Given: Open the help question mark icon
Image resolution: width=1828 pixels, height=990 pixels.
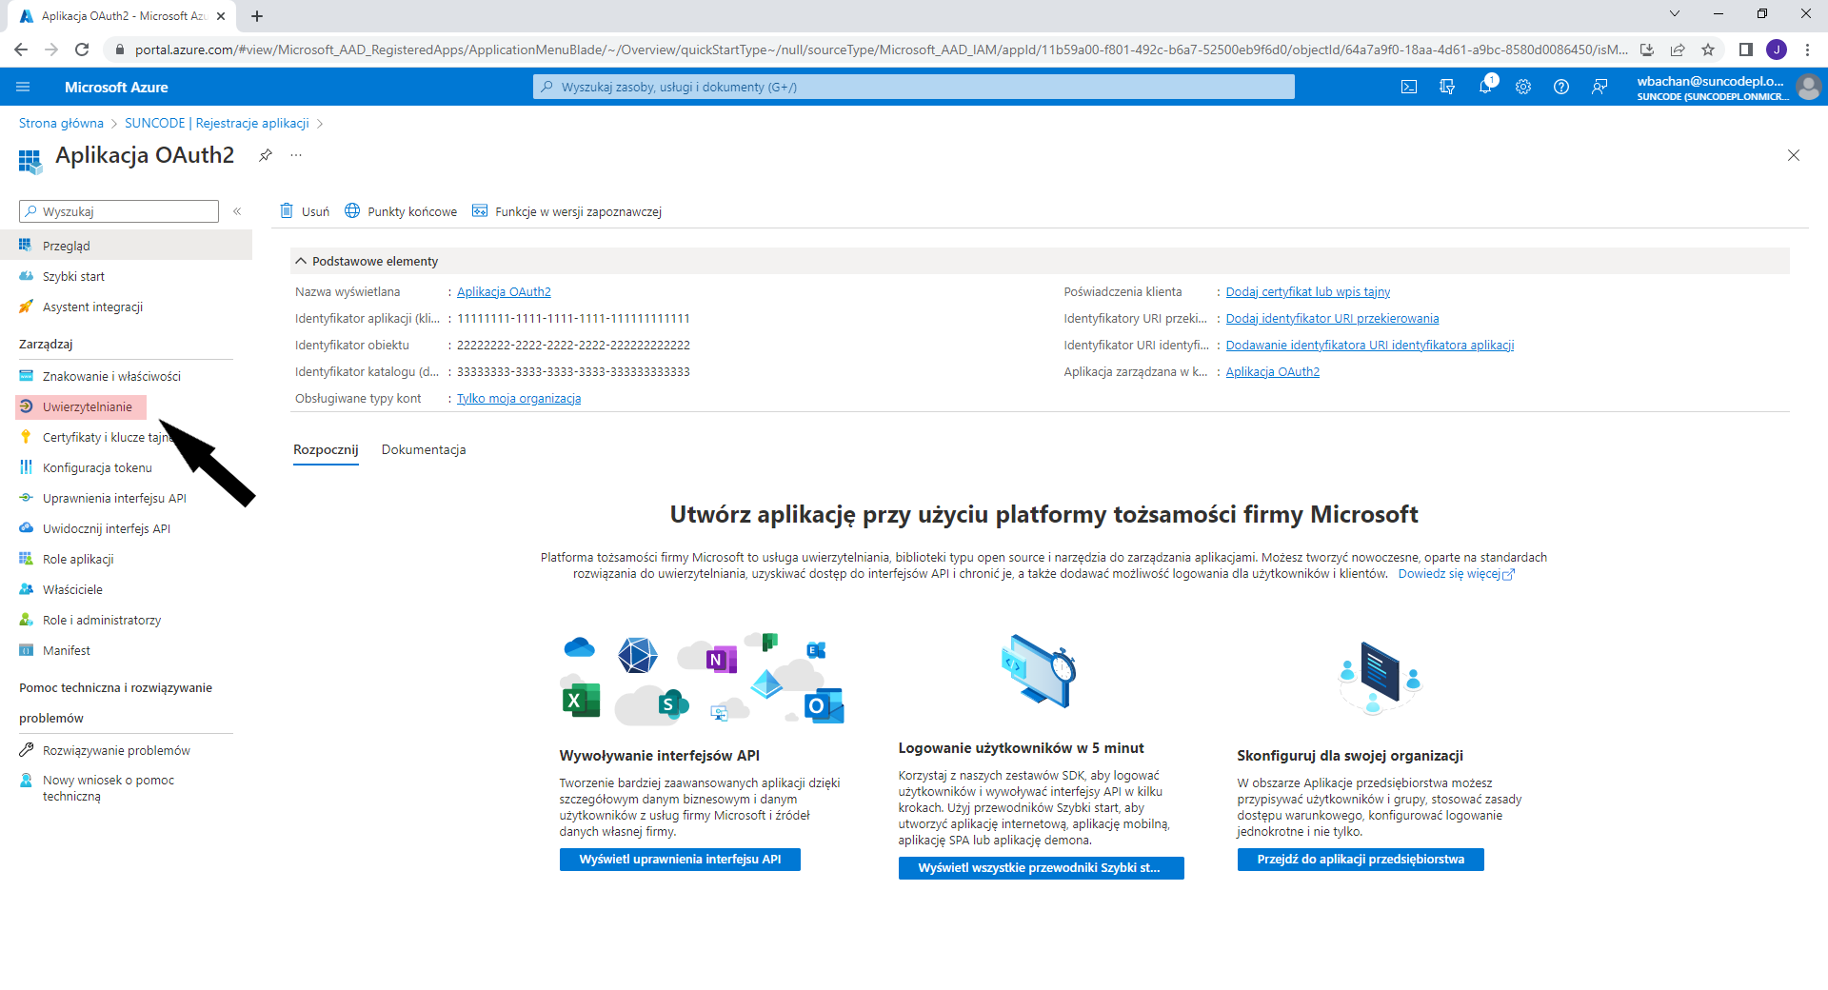Looking at the screenshot, I should pyautogui.click(x=1561, y=87).
